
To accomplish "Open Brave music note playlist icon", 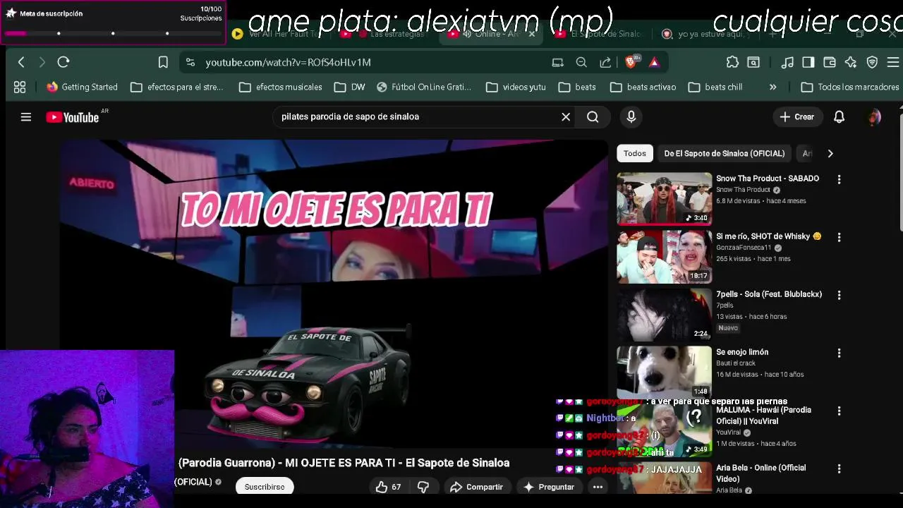I will [x=787, y=62].
